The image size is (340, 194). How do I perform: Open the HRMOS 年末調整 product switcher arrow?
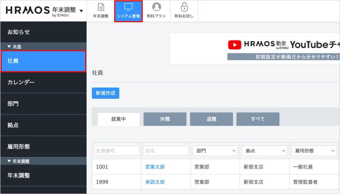point(82,11)
